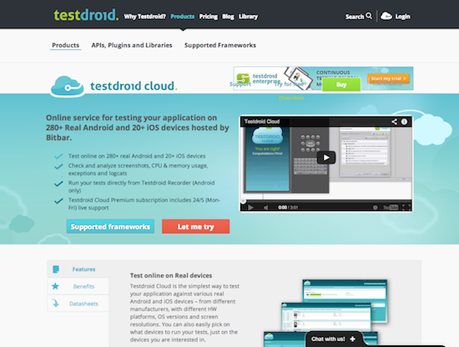Viewport: 459px width, 347px height.
Task: Open the Blog menu item
Action: click(x=228, y=17)
